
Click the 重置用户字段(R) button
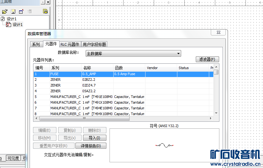[x=54, y=146]
